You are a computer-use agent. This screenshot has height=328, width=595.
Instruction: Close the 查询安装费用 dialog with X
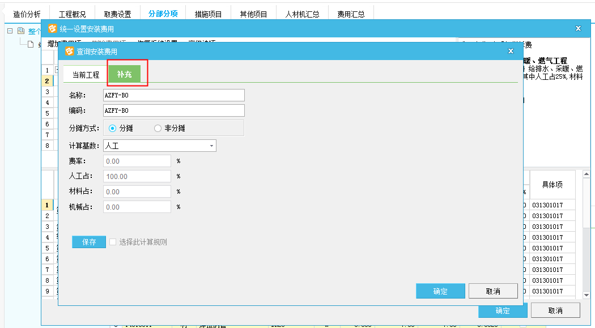(511, 52)
